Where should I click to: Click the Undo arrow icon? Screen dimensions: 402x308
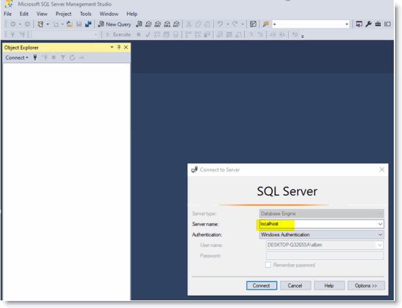[220, 24]
